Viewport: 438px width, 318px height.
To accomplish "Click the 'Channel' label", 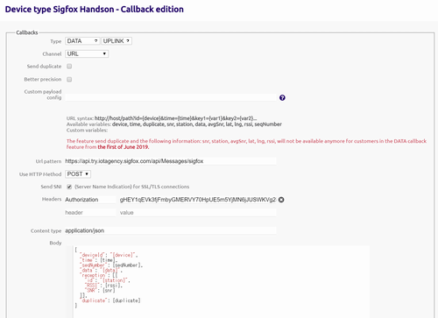I will click(52, 54).
